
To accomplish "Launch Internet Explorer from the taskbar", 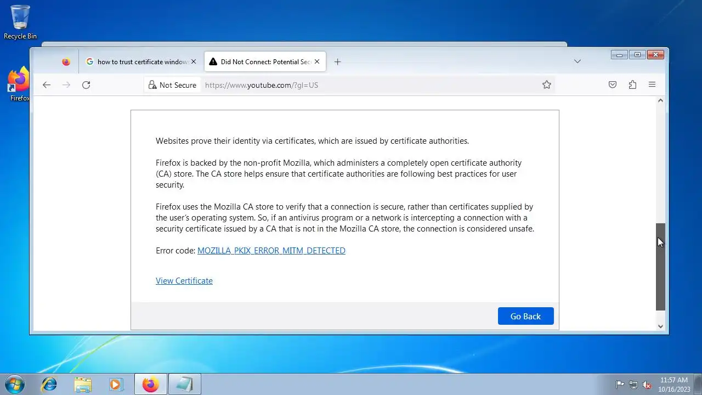I will click(49, 385).
